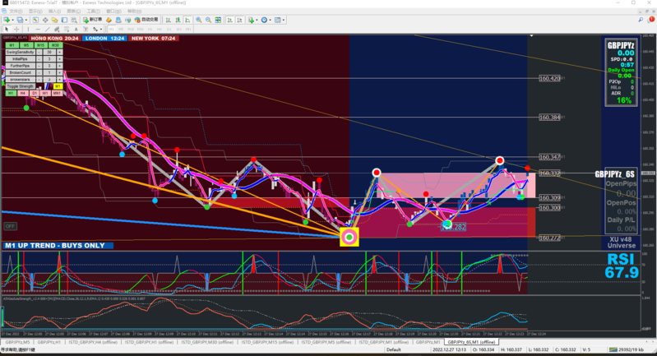Toggle pink MN1 button on chart panel
The image size is (657, 356).
pyautogui.click(x=57, y=93)
